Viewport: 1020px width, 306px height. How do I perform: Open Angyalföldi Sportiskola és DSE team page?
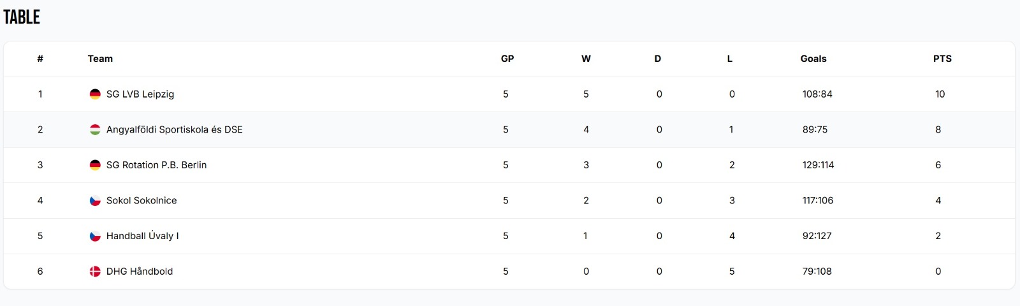pyautogui.click(x=174, y=129)
